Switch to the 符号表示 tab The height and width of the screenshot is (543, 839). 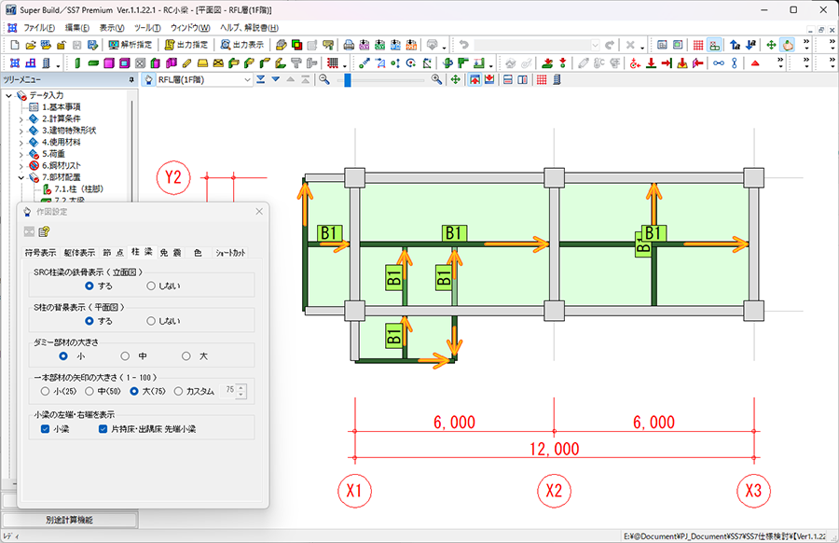(41, 253)
